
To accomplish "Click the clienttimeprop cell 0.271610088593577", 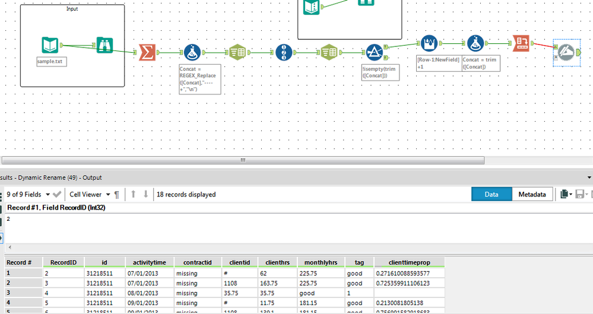I will [x=409, y=273].
